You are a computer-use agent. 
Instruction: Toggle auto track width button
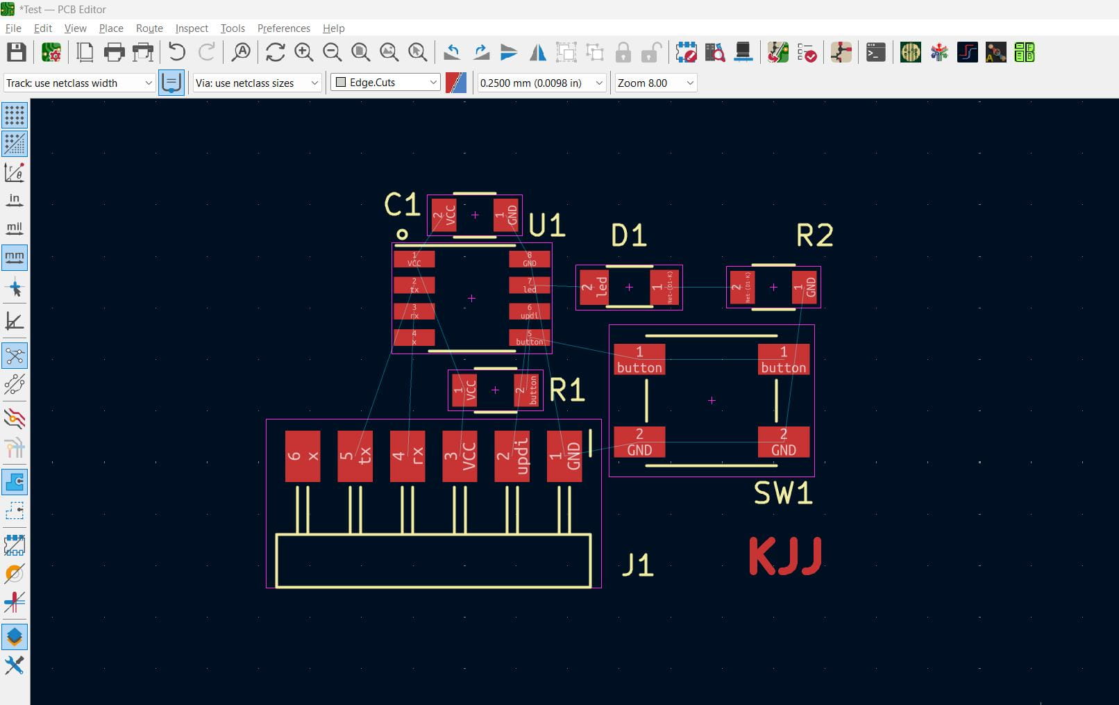tap(171, 83)
